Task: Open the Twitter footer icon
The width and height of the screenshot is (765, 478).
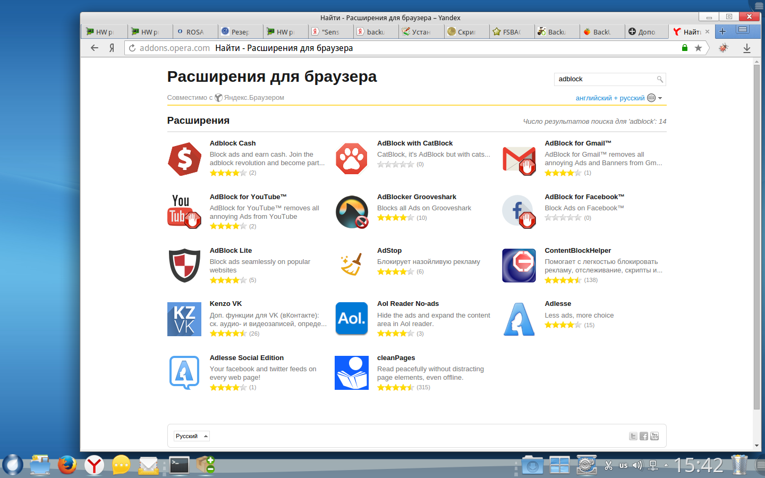Action: tap(633, 436)
